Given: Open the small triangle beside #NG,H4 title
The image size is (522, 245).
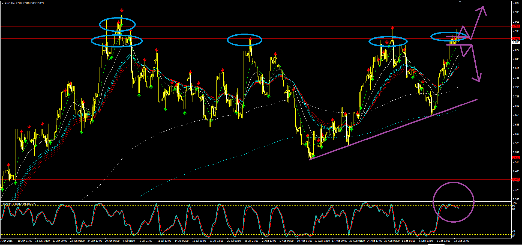Looking at the screenshot, I should coord(2,3).
